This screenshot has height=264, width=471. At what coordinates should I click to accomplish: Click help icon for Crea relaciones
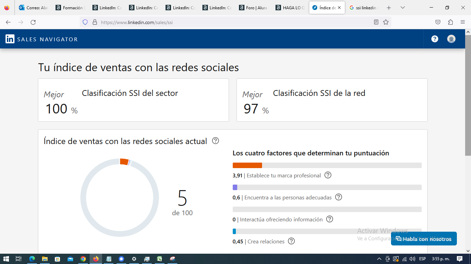pyautogui.click(x=291, y=241)
